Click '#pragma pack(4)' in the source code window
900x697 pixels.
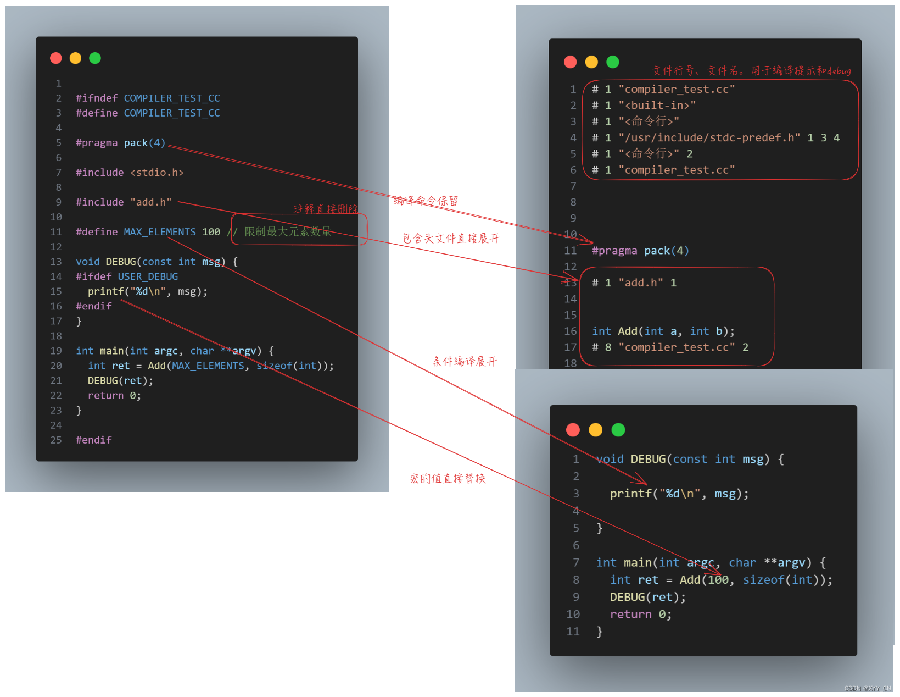pyautogui.click(x=120, y=143)
